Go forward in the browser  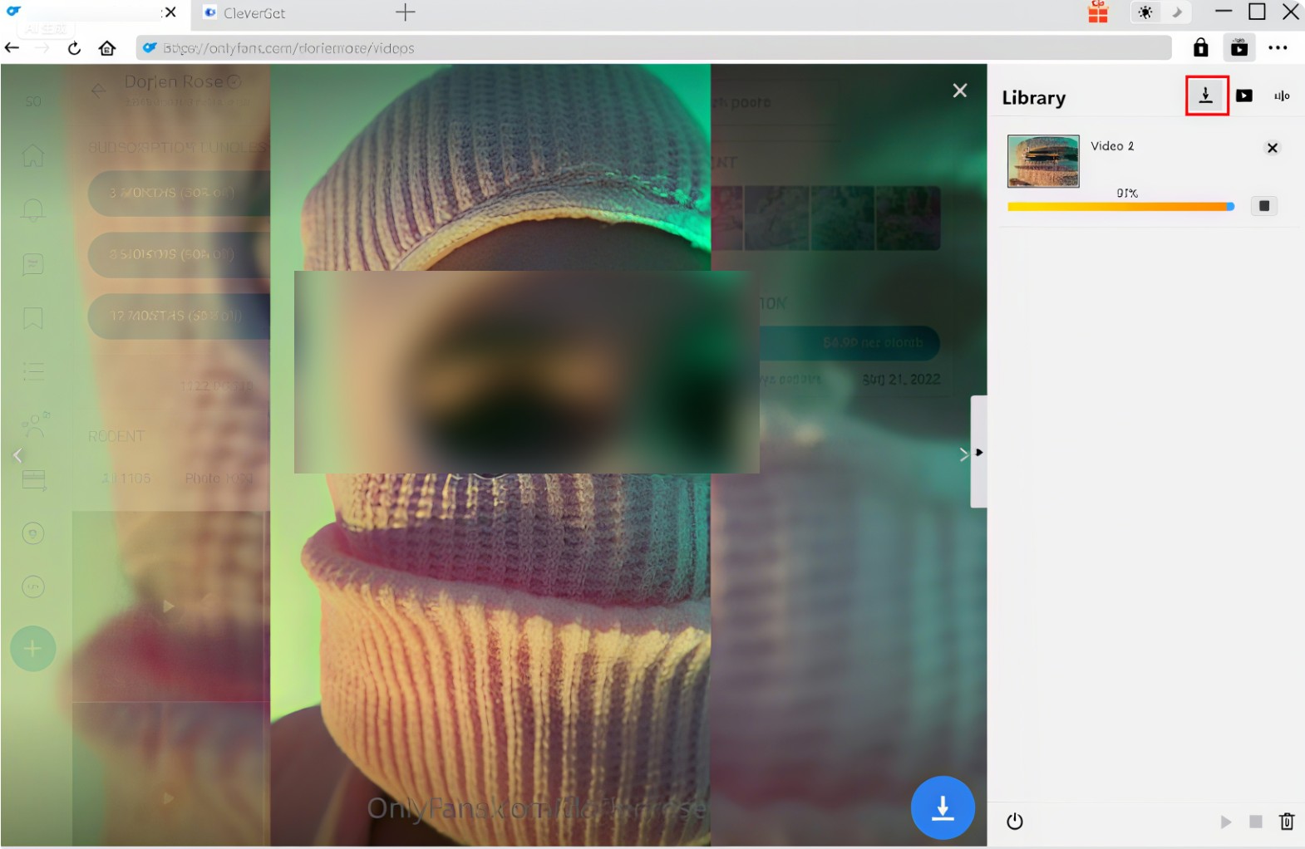[x=43, y=47]
